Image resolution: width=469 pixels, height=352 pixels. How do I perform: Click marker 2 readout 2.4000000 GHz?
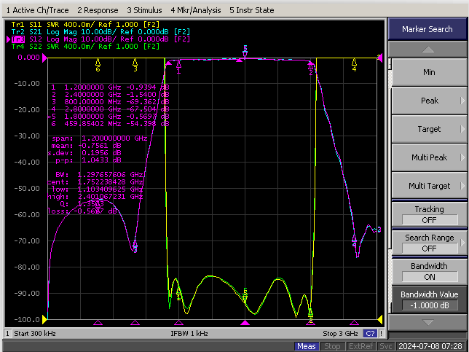point(110,94)
